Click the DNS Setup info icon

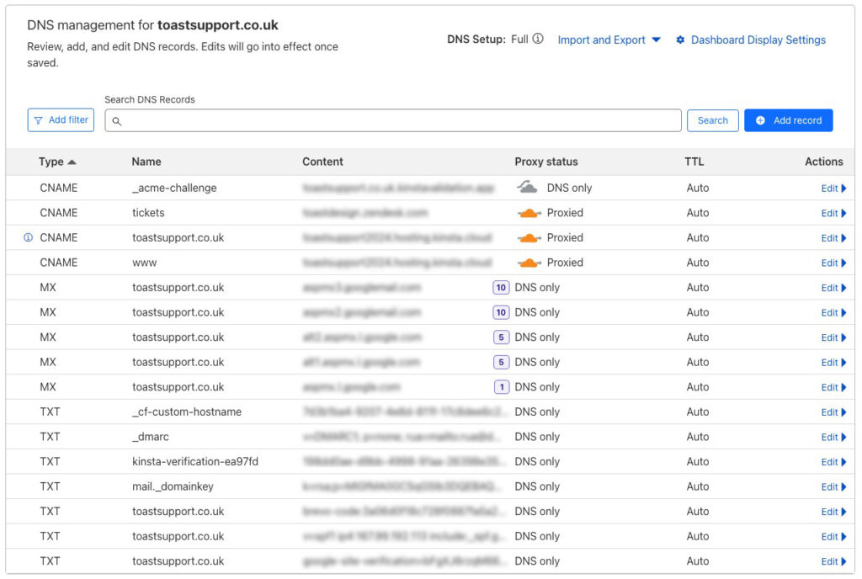(x=538, y=39)
